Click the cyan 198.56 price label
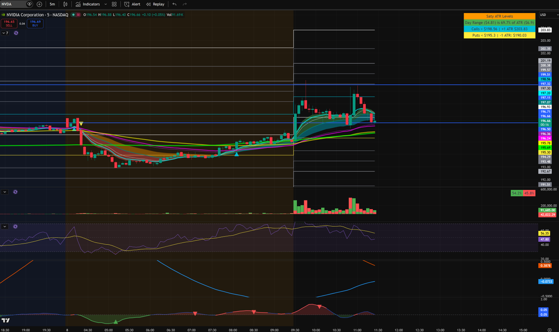This screenshot has height=332, width=559. [x=545, y=79]
